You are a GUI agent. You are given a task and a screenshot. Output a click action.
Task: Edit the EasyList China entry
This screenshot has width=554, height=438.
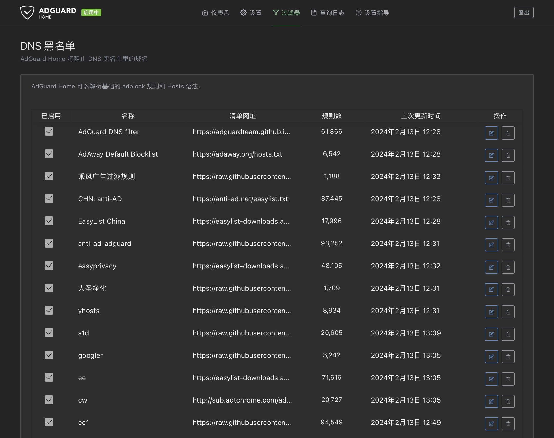pyautogui.click(x=491, y=222)
